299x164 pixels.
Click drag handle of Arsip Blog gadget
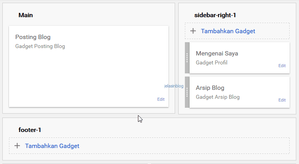click(x=187, y=92)
